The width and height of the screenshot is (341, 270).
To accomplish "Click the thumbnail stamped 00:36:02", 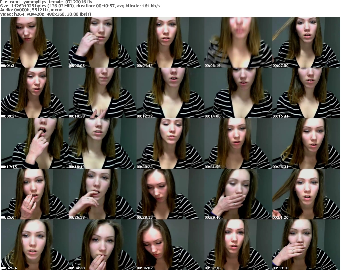I will pyautogui.click(x=170, y=245).
